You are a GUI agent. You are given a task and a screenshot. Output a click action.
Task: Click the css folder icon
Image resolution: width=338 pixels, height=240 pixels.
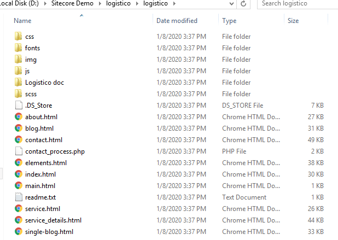point(19,37)
